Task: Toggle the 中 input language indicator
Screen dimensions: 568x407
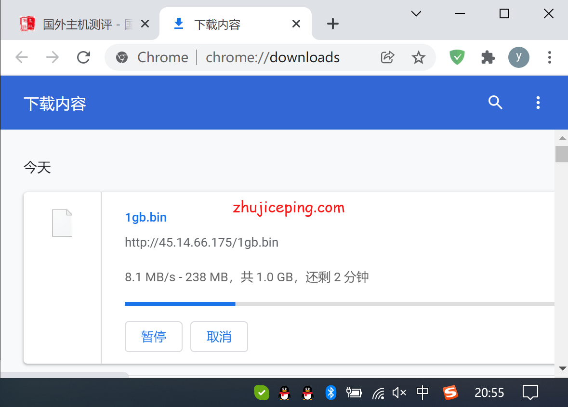Action: coord(423,393)
